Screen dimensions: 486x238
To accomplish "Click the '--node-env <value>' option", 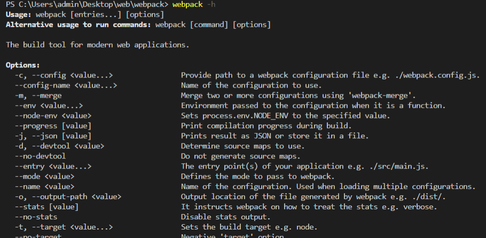I will (53, 116).
